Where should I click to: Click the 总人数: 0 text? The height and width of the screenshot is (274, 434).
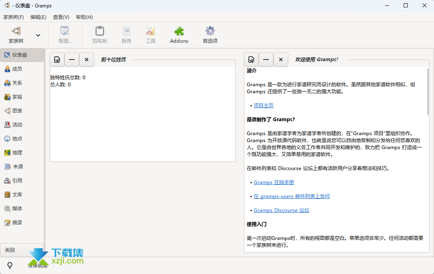coord(60,85)
